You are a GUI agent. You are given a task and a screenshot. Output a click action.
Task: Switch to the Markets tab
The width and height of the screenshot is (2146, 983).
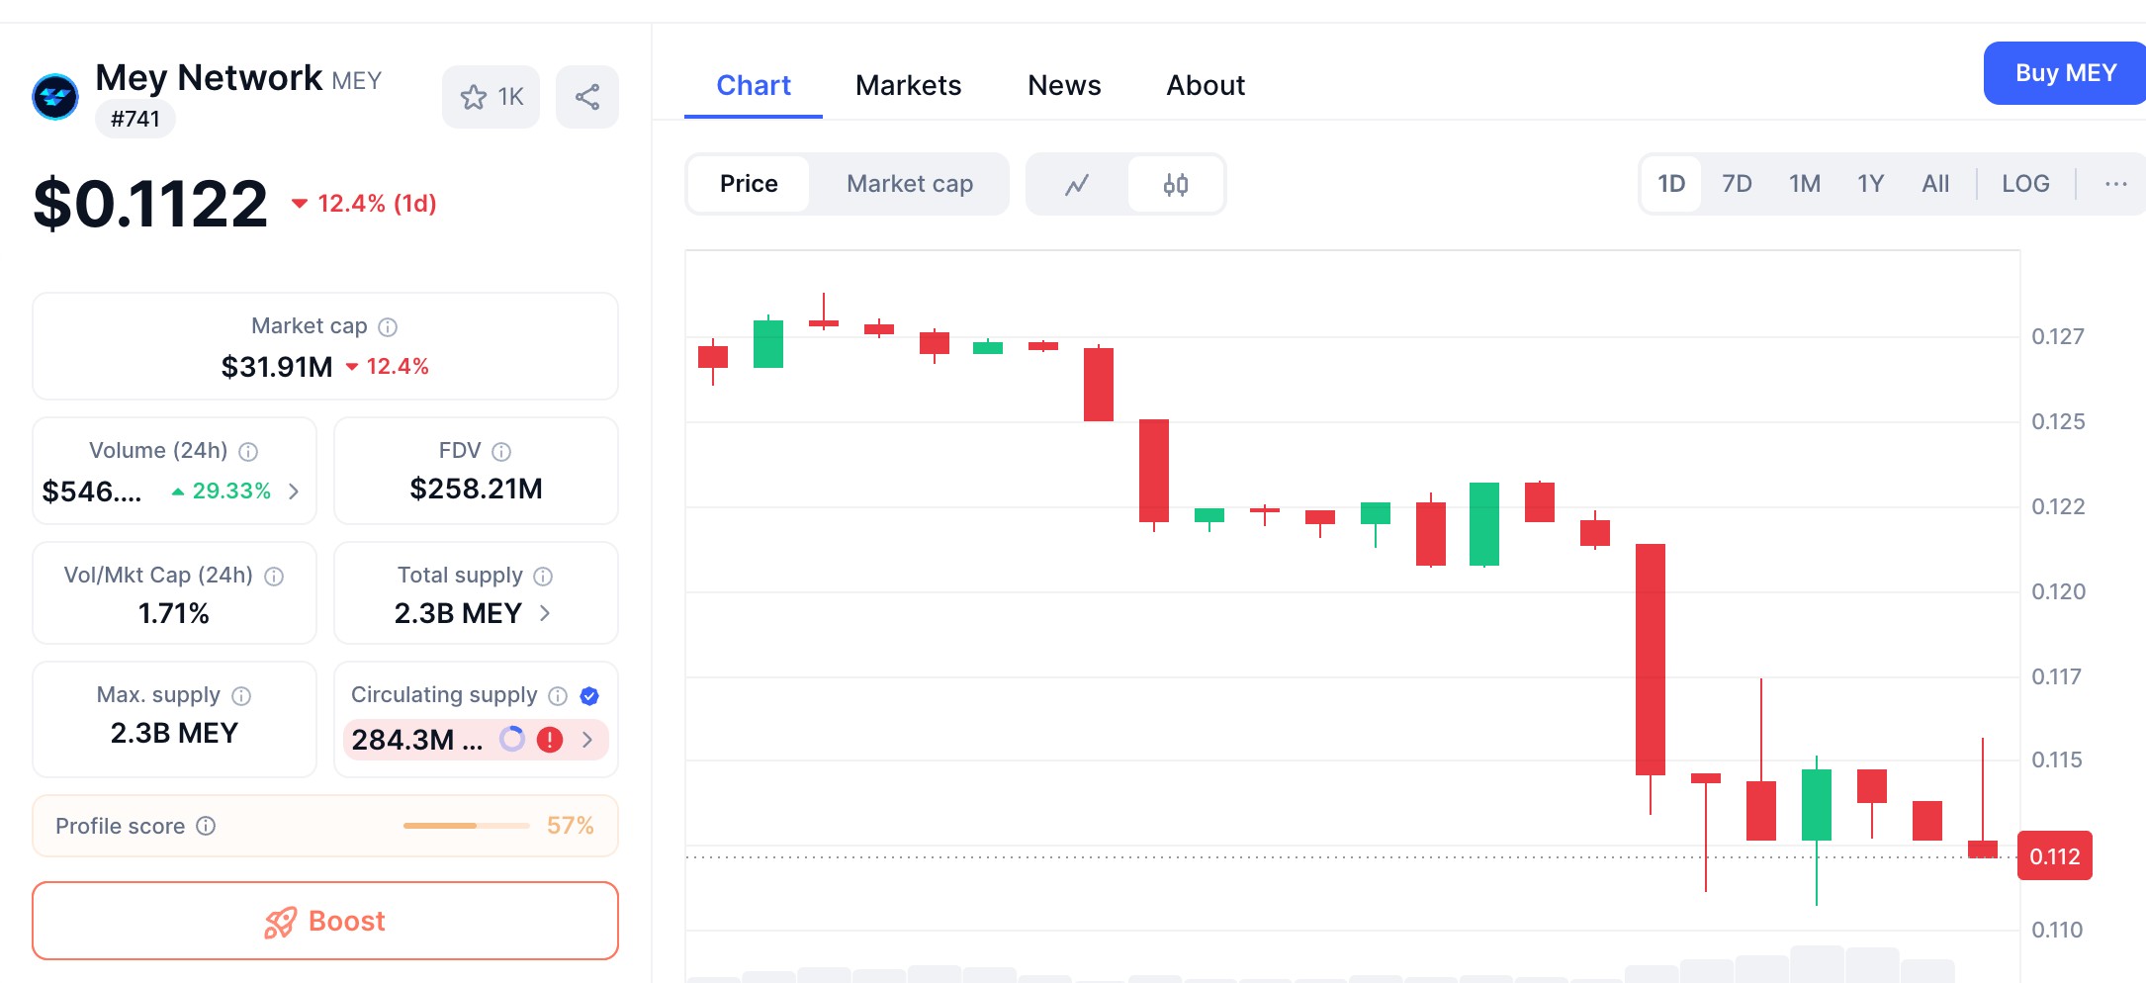[908, 85]
